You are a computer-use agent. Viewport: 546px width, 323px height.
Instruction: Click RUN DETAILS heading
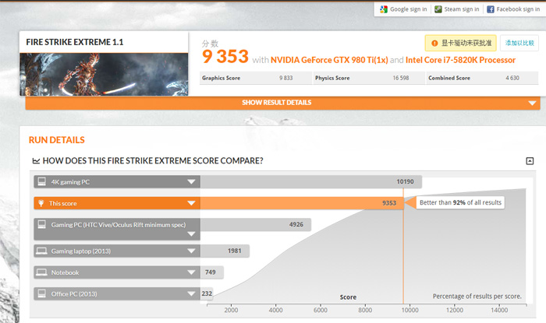point(56,140)
